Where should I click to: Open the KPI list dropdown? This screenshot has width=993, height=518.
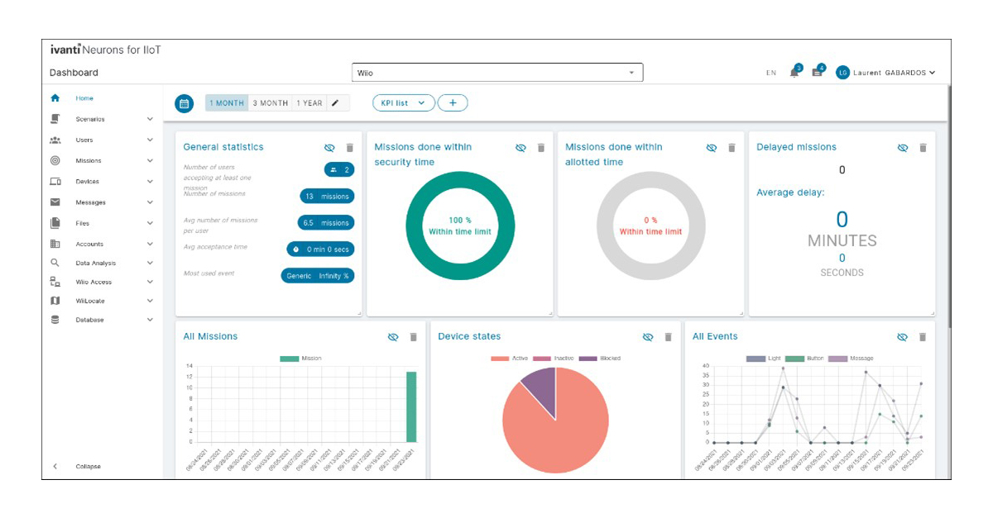[x=404, y=102]
